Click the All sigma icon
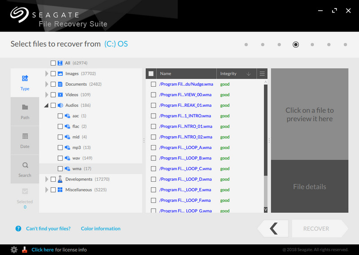 [x=60, y=63]
